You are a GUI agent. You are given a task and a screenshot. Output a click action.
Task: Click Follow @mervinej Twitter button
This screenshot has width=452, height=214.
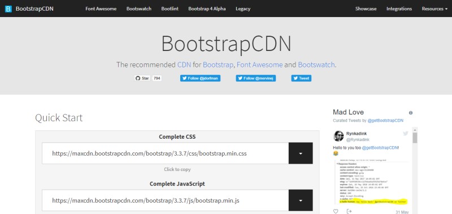click(256, 78)
